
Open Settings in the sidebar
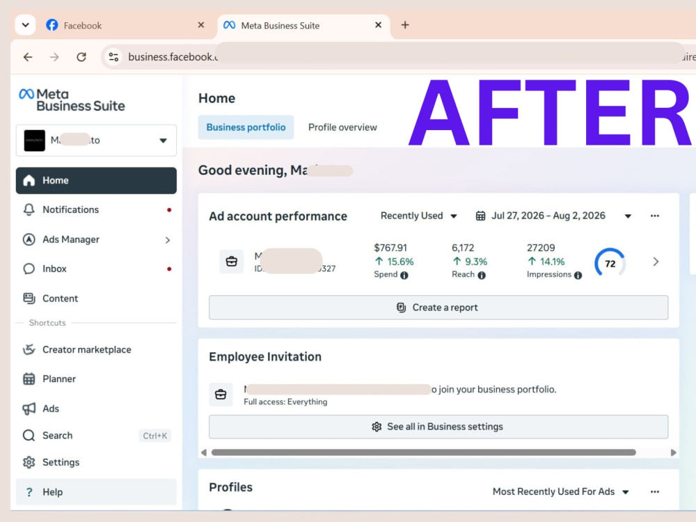point(96,463)
